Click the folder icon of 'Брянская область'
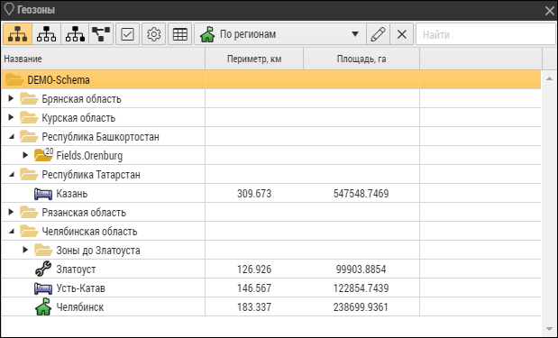Viewport: 558px width, 338px height. click(x=29, y=98)
